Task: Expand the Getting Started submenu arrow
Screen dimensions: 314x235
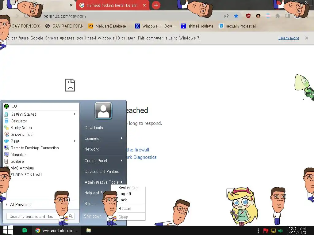Action: coord(75,114)
